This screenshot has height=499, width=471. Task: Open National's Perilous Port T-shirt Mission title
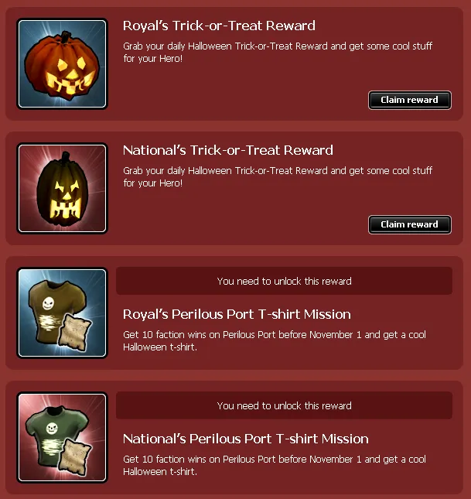pyautogui.click(x=246, y=439)
